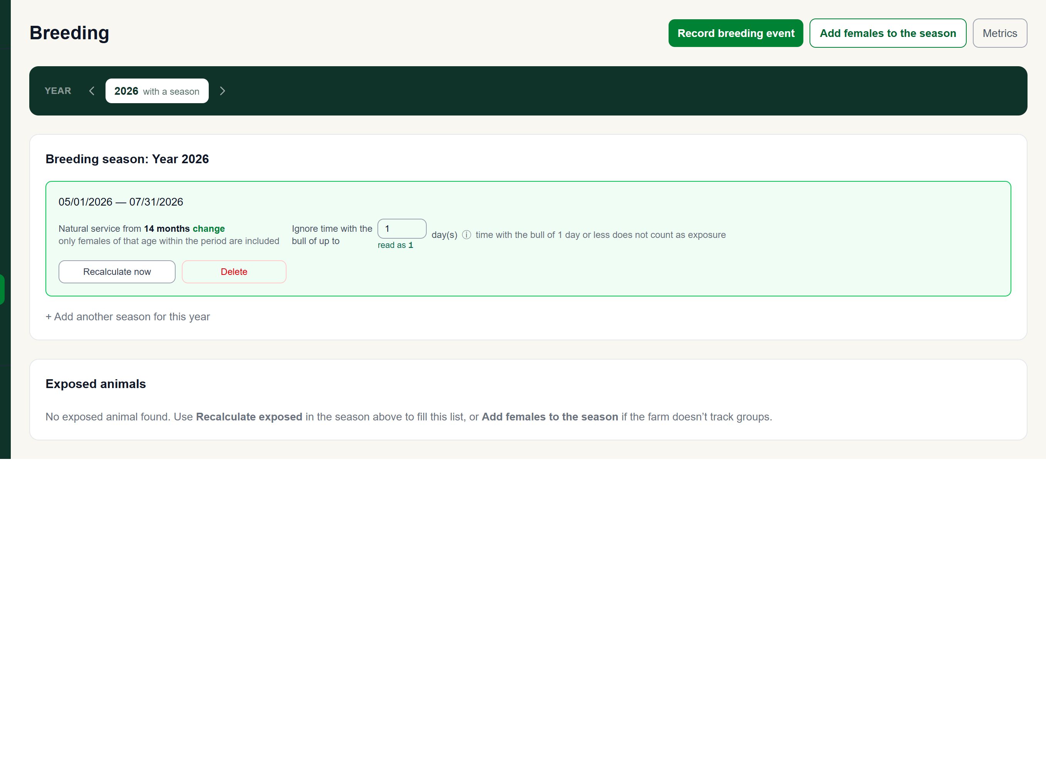Click the 14 months age text

click(x=166, y=229)
